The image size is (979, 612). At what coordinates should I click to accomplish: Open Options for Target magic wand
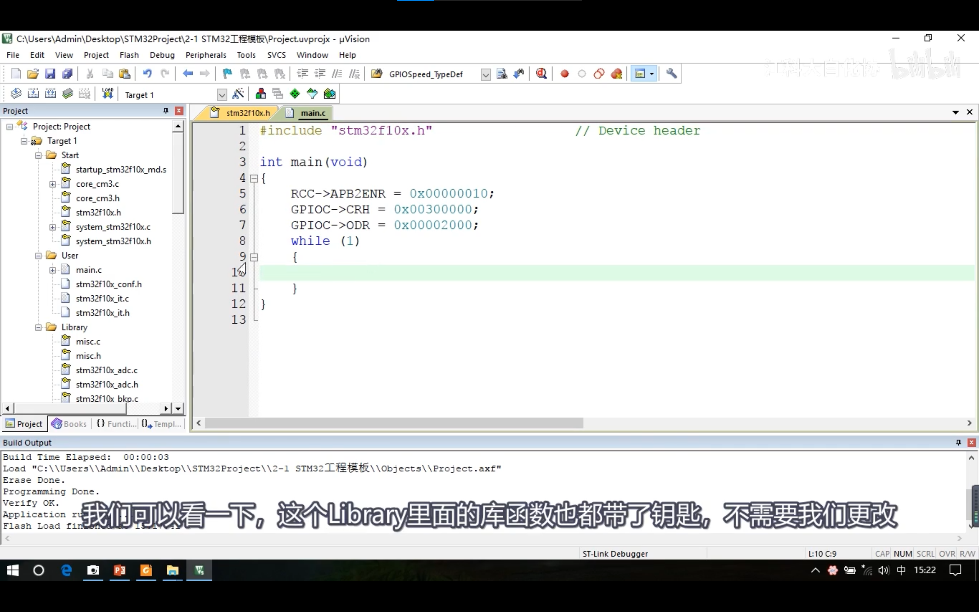(x=238, y=94)
